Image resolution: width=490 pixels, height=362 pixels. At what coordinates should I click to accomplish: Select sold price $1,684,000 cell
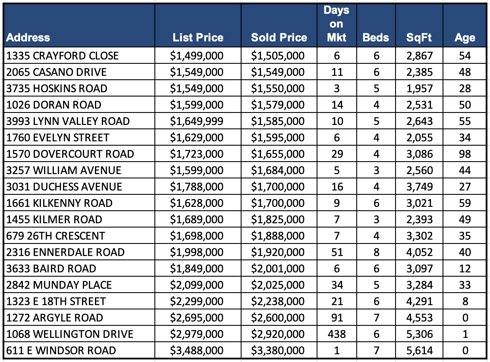pyautogui.click(x=278, y=170)
